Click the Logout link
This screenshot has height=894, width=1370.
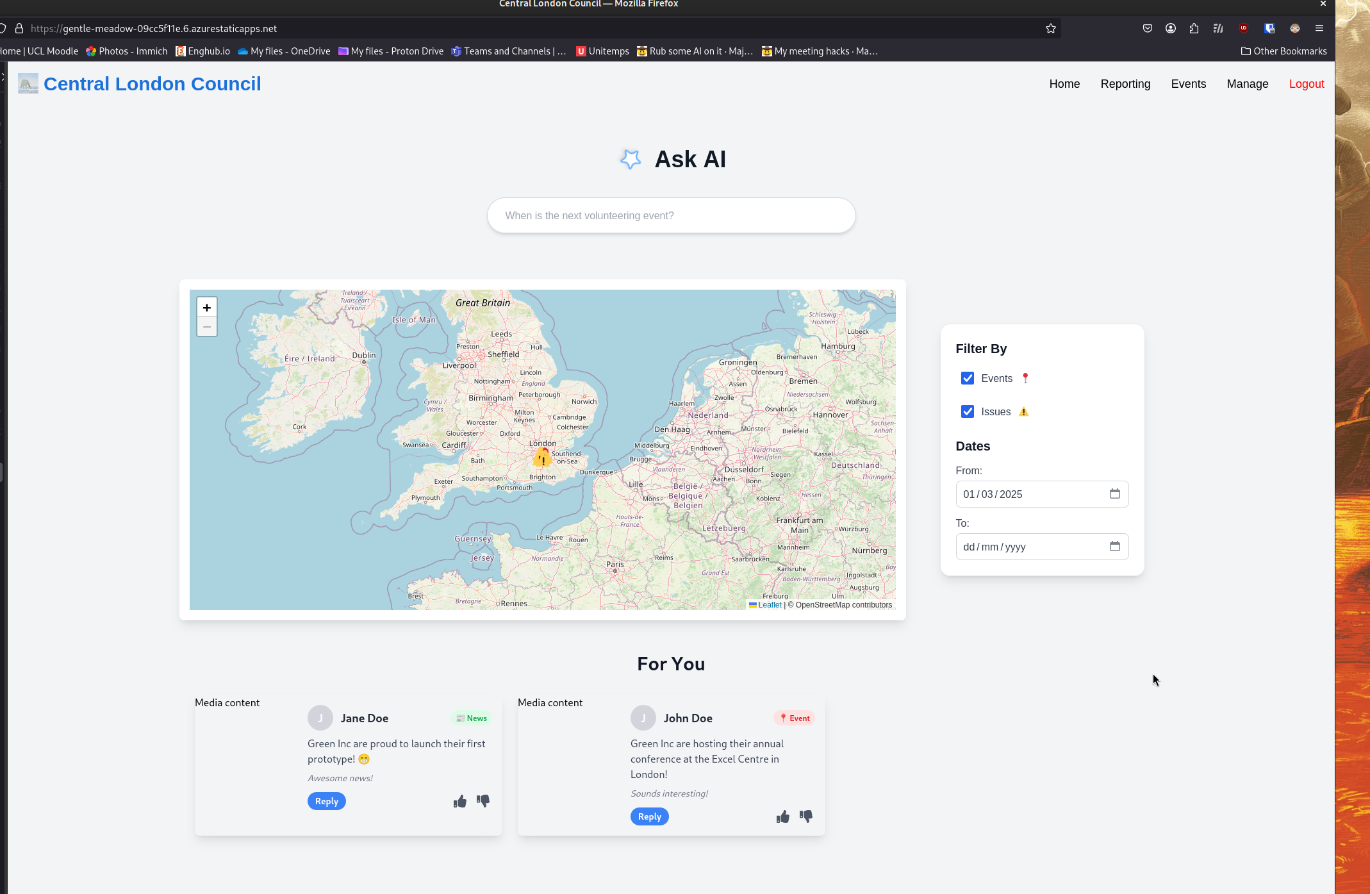[x=1306, y=84]
